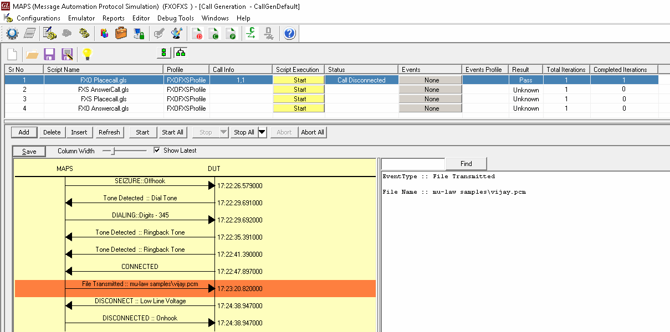
Task: Click the Start All button
Action: [x=172, y=132]
